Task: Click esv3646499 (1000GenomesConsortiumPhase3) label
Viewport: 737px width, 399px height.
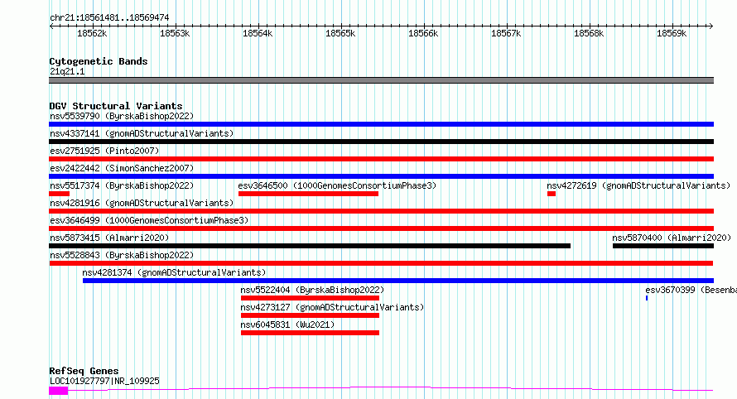Action: 149,220
